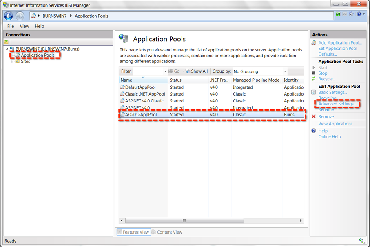Sort by the .NET Framework column header
Viewport: 370px width, 247px height.
[220, 80]
